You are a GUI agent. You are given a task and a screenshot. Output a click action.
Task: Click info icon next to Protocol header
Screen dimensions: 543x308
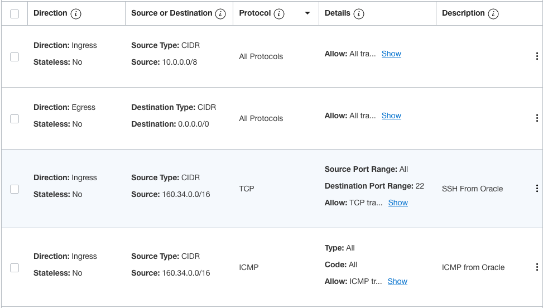coord(279,14)
